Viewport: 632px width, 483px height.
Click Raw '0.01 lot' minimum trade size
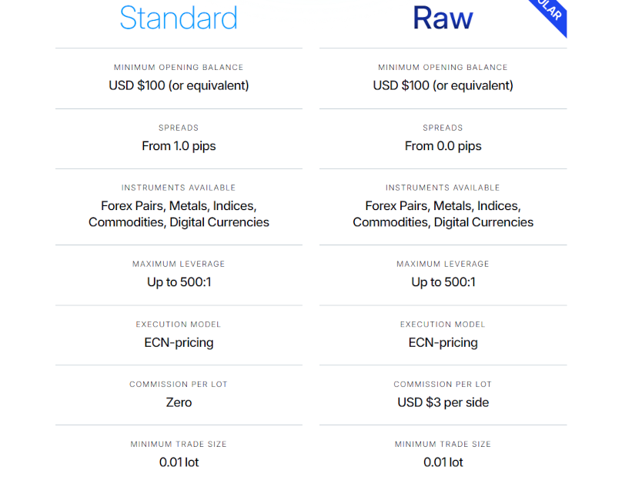pyautogui.click(x=443, y=462)
